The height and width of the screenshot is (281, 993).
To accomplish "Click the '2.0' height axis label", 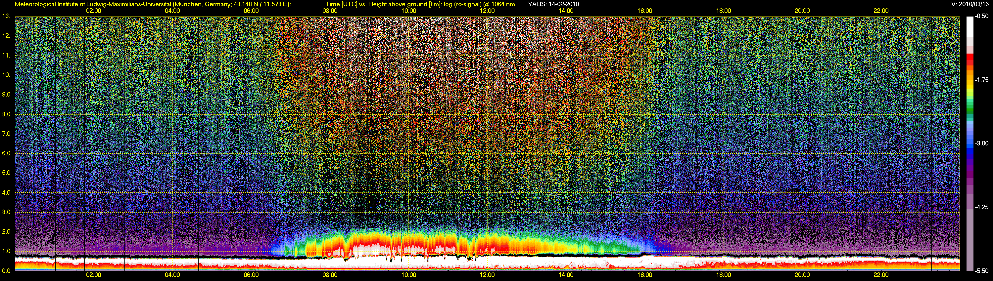I will click(x=6, y=232).
